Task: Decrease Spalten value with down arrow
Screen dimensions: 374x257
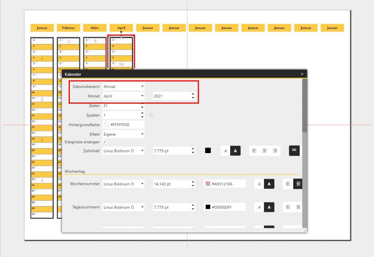Action: (x=142, y=117)
